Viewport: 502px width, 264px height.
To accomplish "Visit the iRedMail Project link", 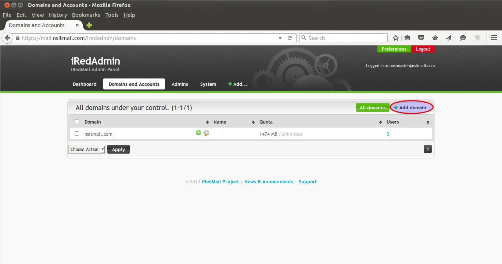I will [220, 181].
